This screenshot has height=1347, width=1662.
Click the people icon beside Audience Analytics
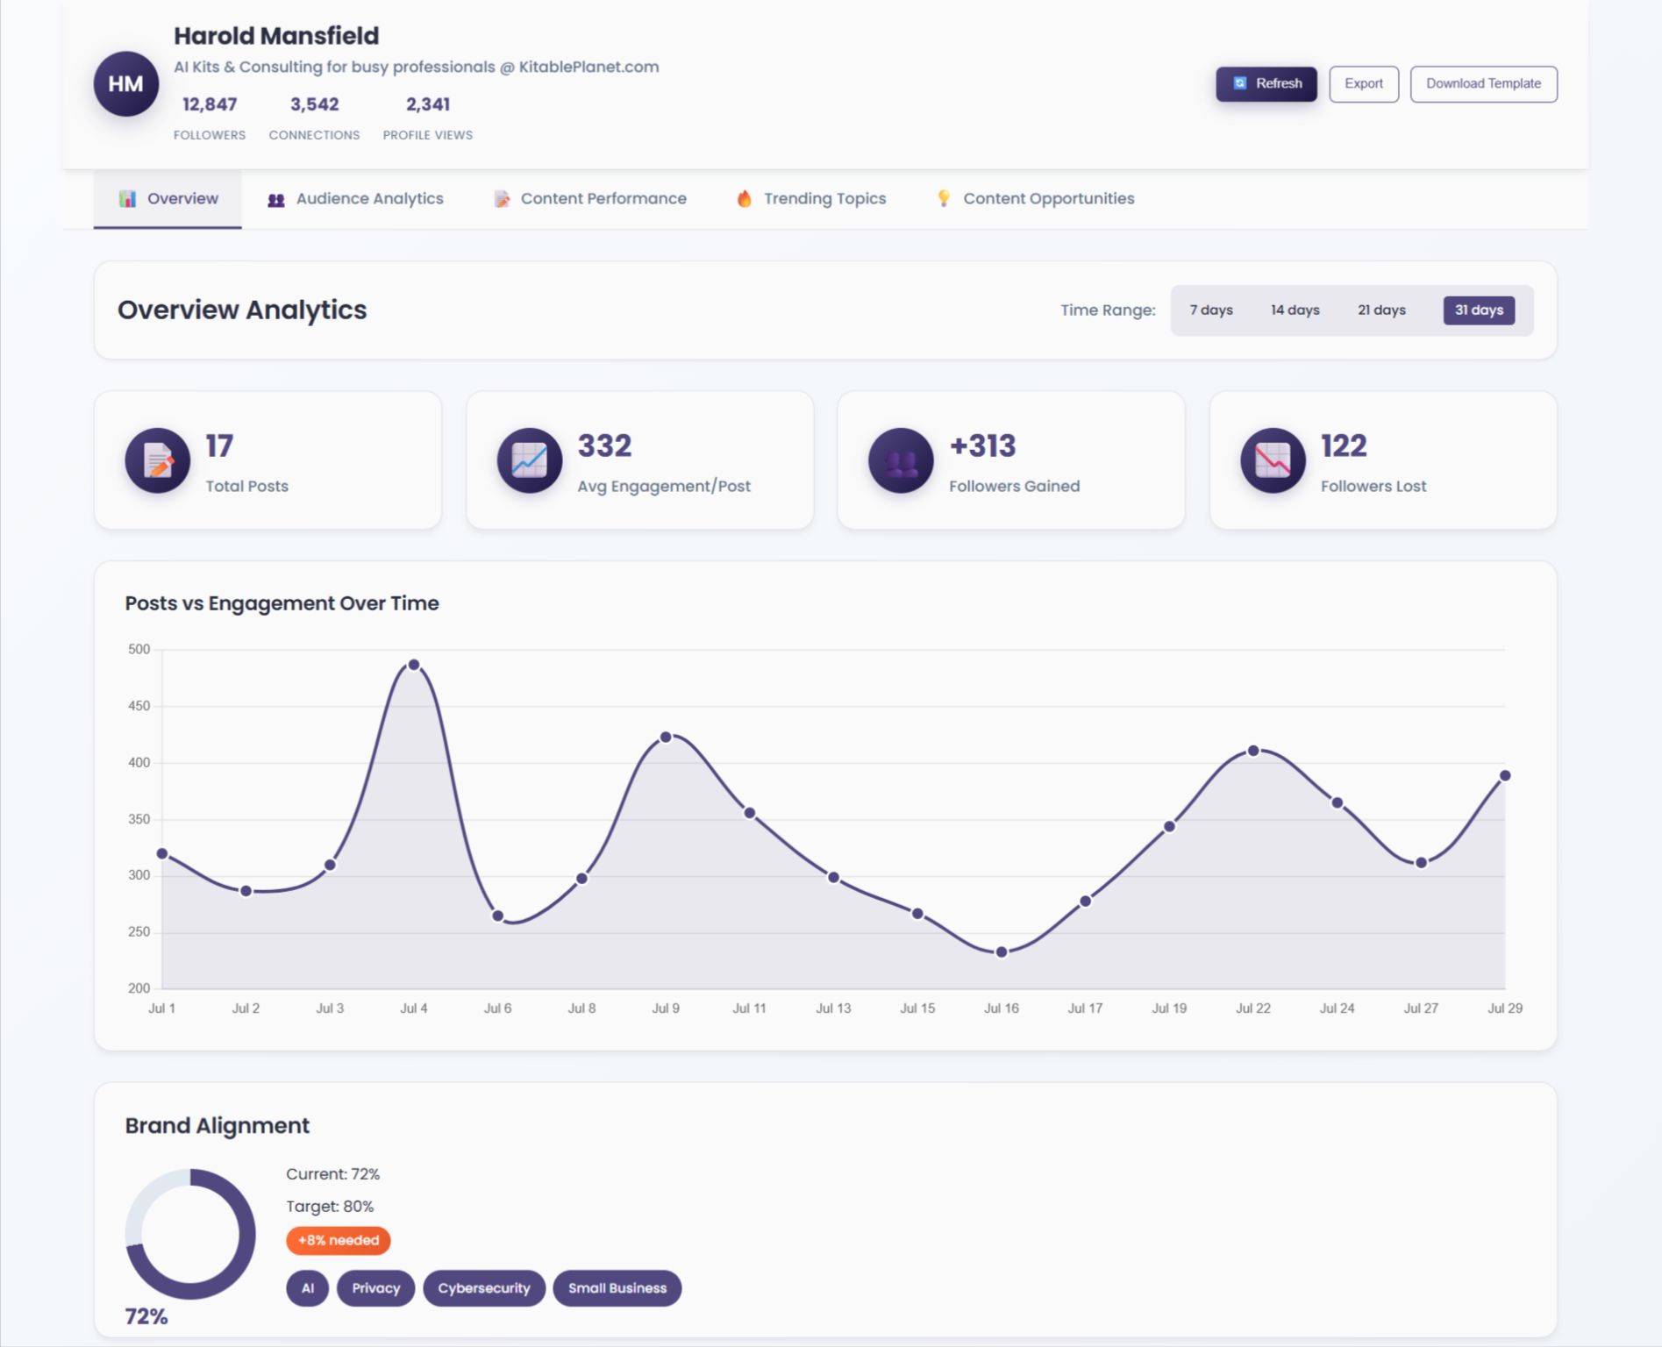(276, 200)
